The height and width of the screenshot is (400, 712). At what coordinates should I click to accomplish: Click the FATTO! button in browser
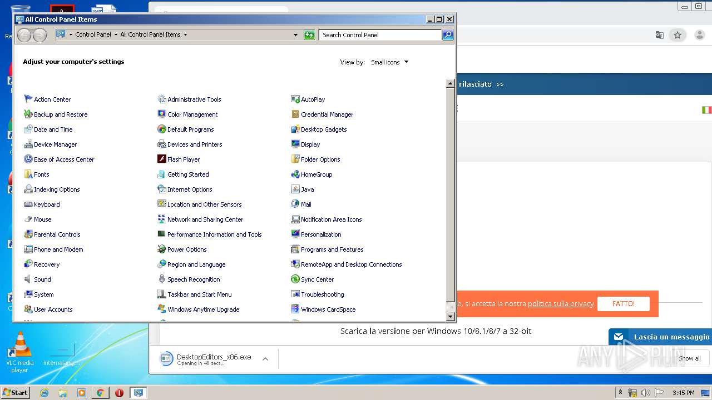coord(623,304)
